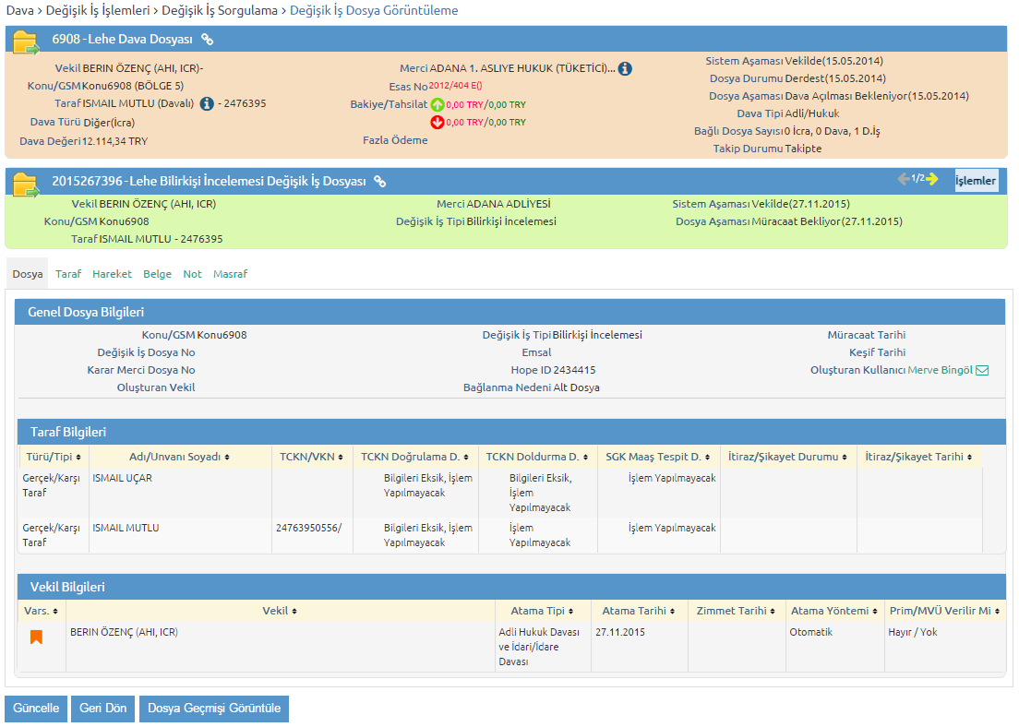
Task: Sort by TCKN/VKN column header
Action: pos(311,457)
